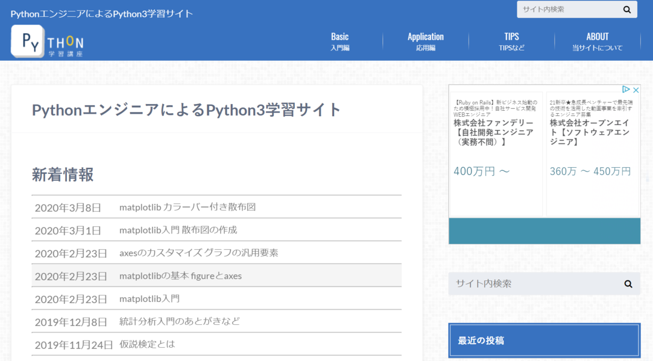Screen dimensions: 653x361
Task: Click the 最近の投稿 panel header
Action: [x=544, y=341]
